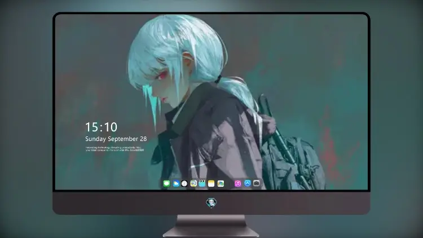Open the yellow Notes app in dock
This screenshot has width=423, height=238.
click(x=211, y=184)
